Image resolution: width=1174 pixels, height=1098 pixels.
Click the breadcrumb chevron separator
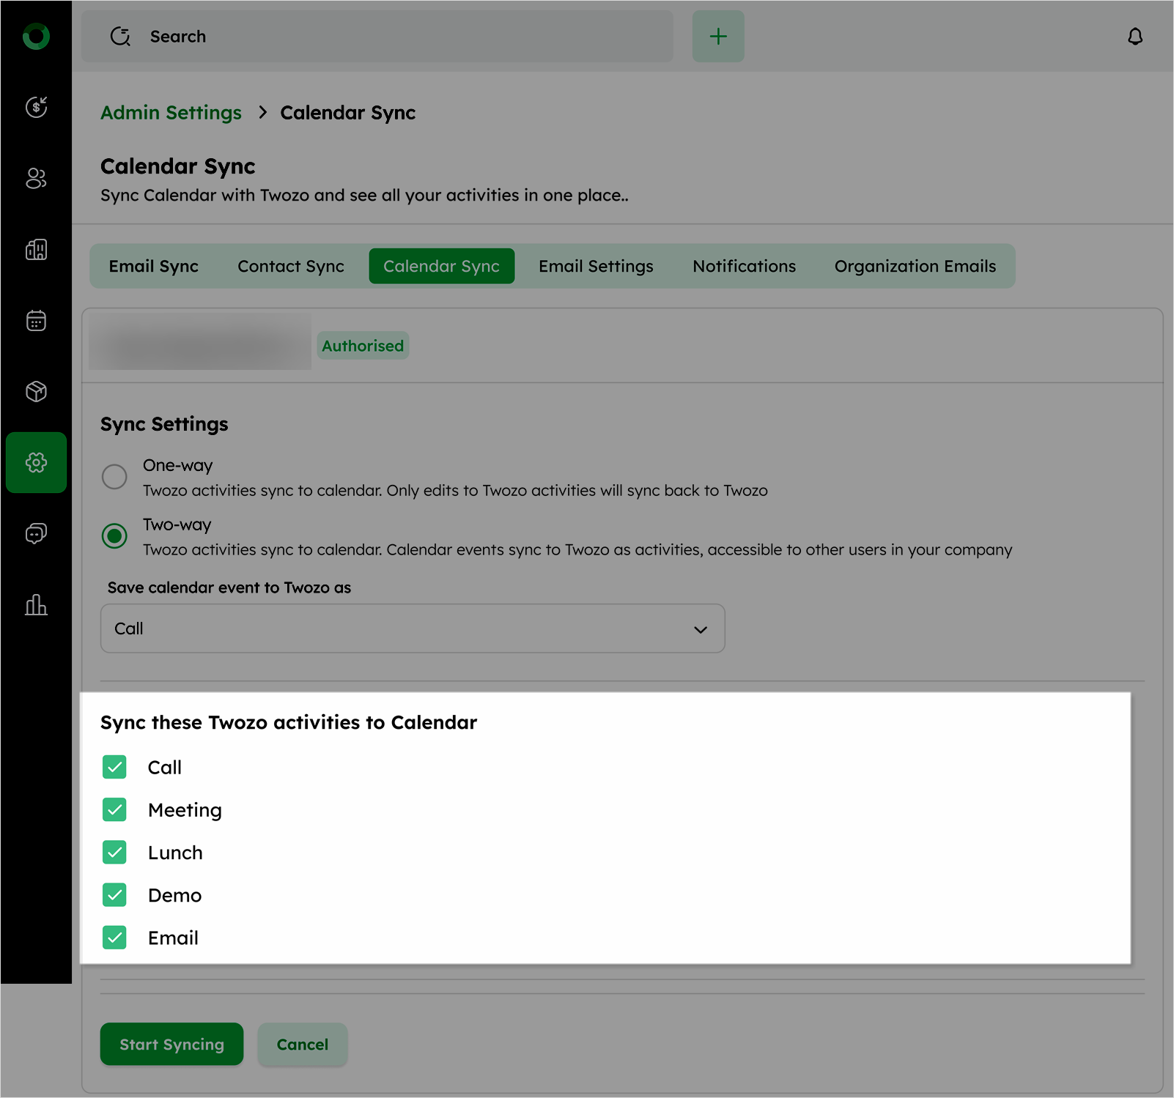pos(262,113)
